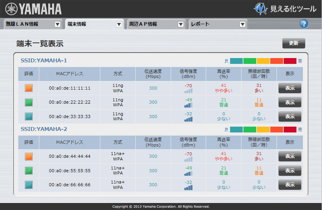Screen dimensions: 322x210
Task: Click 表示 button for 00:a0:de:11:11:11
Action: (290, 88)
